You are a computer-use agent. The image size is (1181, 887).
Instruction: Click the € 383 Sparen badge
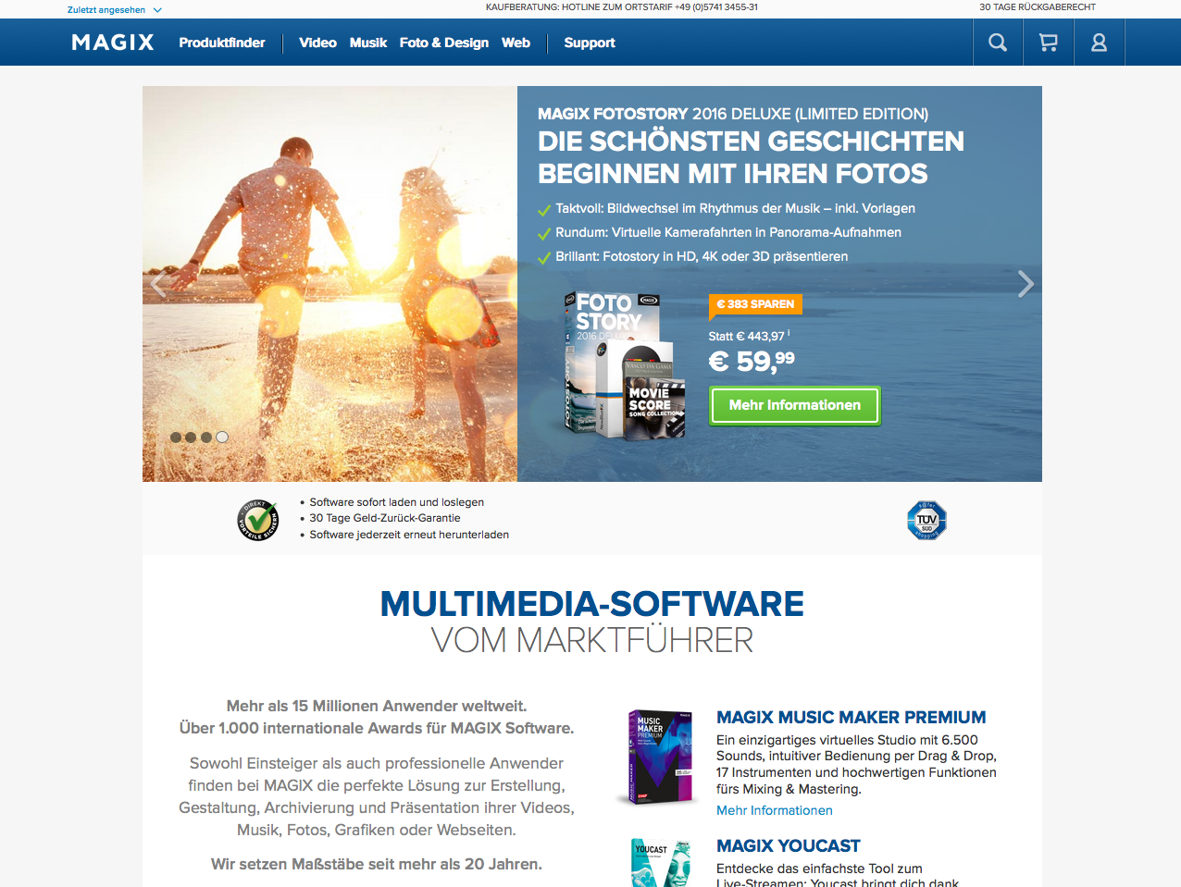pyautogui.click(x=755, y=304)
